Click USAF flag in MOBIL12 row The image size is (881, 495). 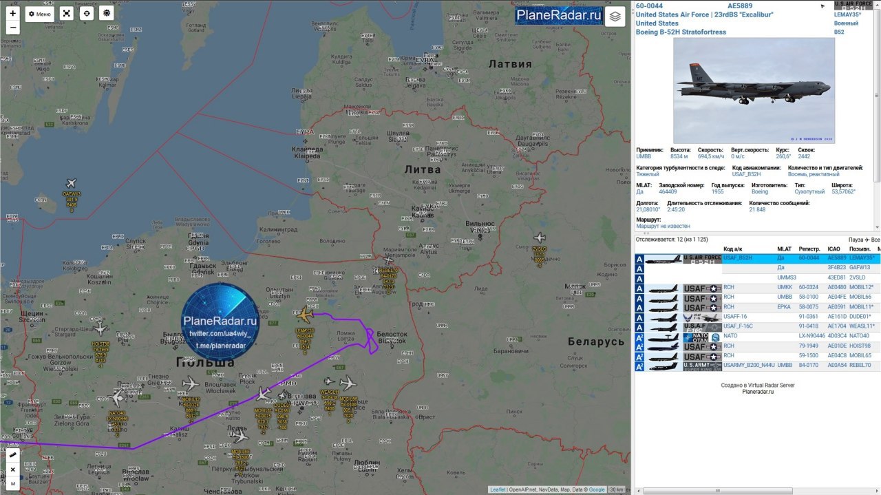(702, 288)
